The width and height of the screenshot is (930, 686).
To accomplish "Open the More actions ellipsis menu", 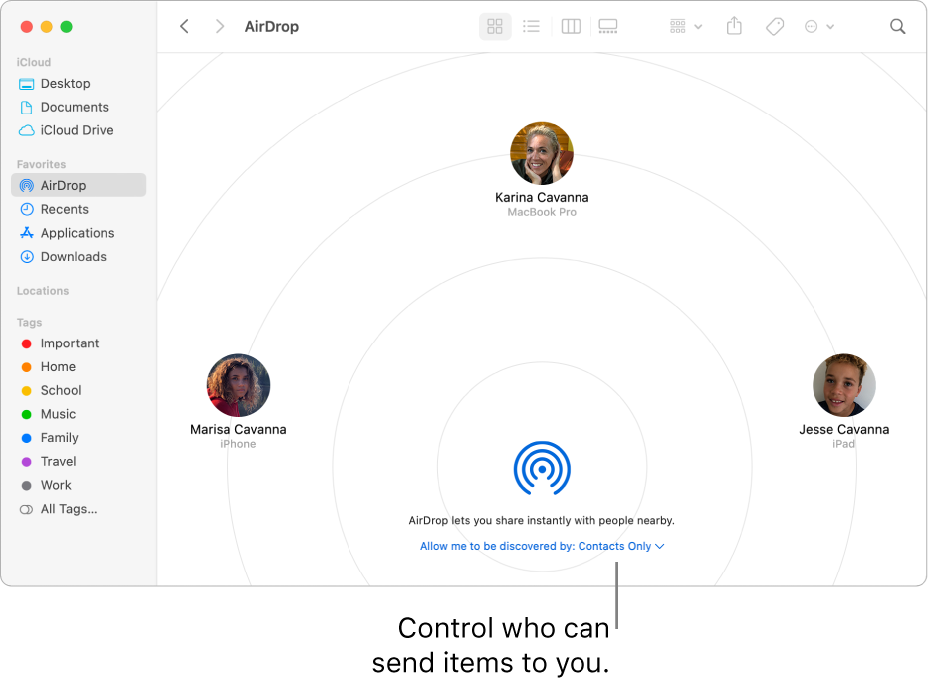I will (x=819, y=26).
